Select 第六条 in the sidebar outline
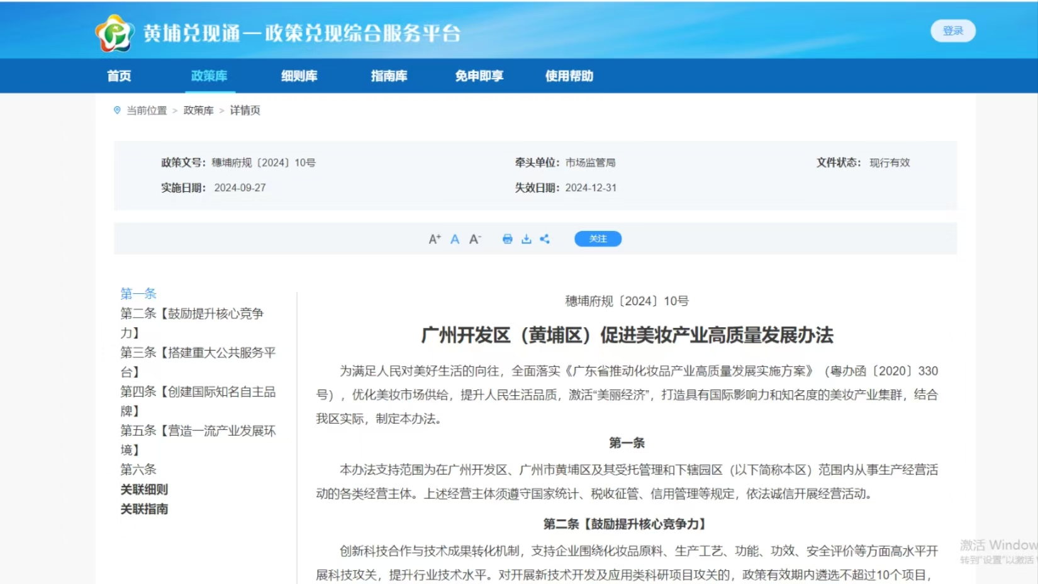Screen dimensions: 1038x584 (x=138, y=469)
